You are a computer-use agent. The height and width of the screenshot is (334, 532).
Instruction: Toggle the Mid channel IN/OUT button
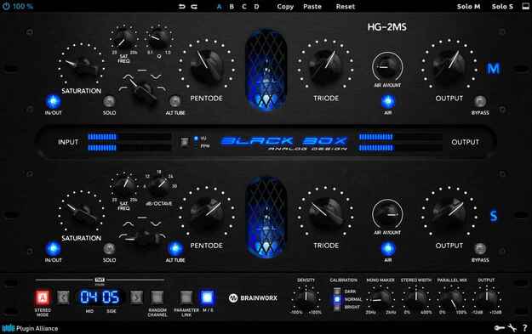click(54, 101)
